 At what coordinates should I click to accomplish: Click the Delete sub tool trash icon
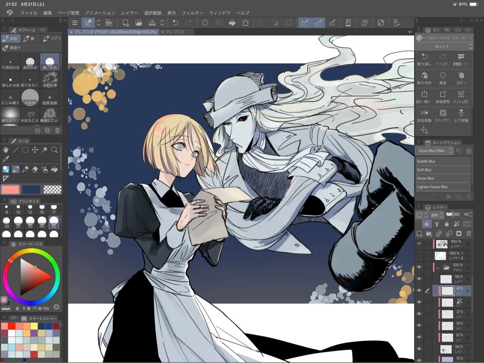point(58,131)
